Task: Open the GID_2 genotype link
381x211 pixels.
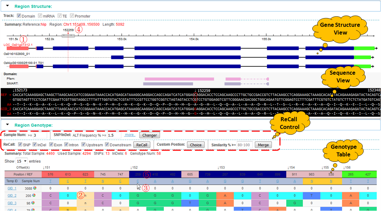Action: pyautogui.click(x=12, y=196)
